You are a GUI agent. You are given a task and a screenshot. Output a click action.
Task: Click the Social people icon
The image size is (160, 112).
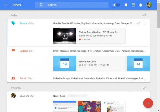point(13,78)
